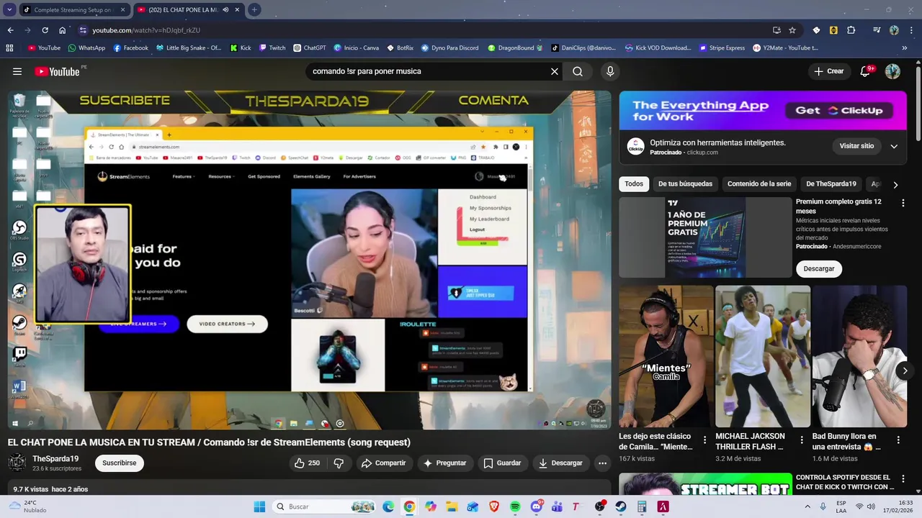Start voice search with microphone
This screenshot has width=922, height=518.
click(x=610, y=71)
